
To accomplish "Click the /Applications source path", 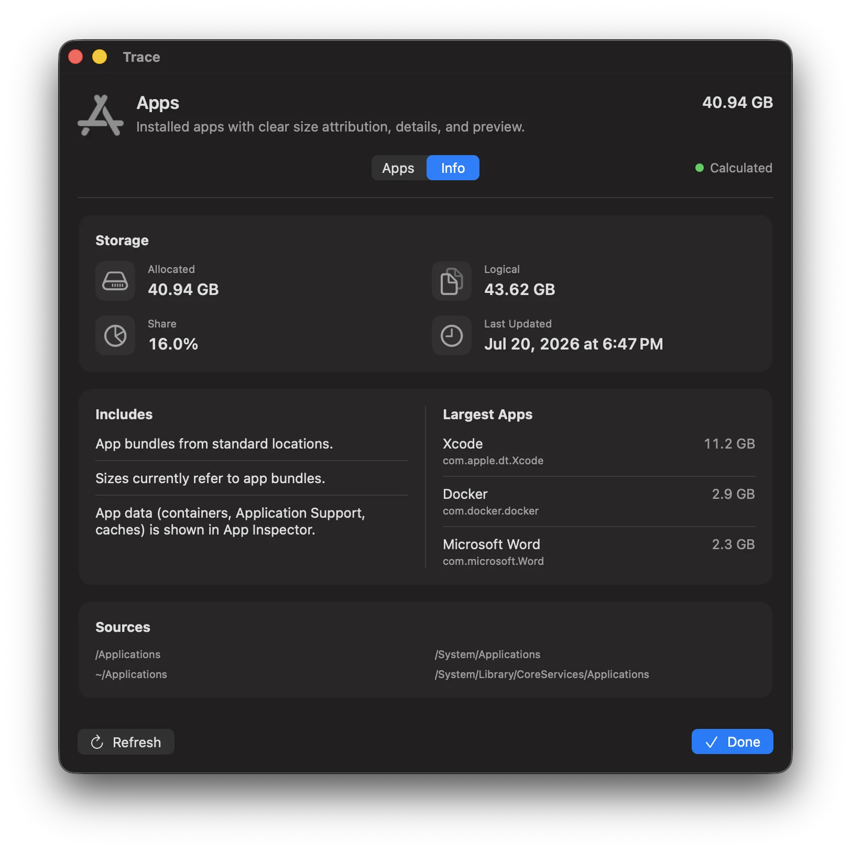I will coord(128,654).
